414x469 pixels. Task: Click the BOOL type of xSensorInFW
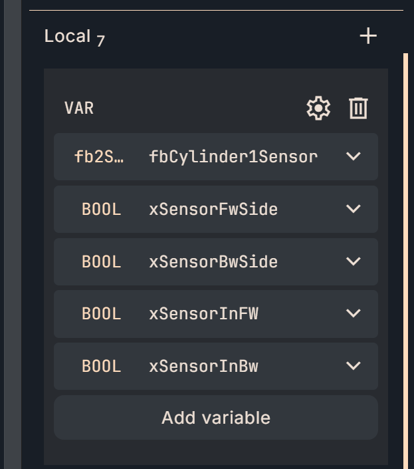[x=101, y=313]
